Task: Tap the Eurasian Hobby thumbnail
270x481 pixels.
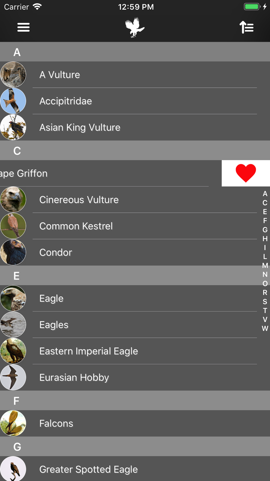Action: [13, 377]
